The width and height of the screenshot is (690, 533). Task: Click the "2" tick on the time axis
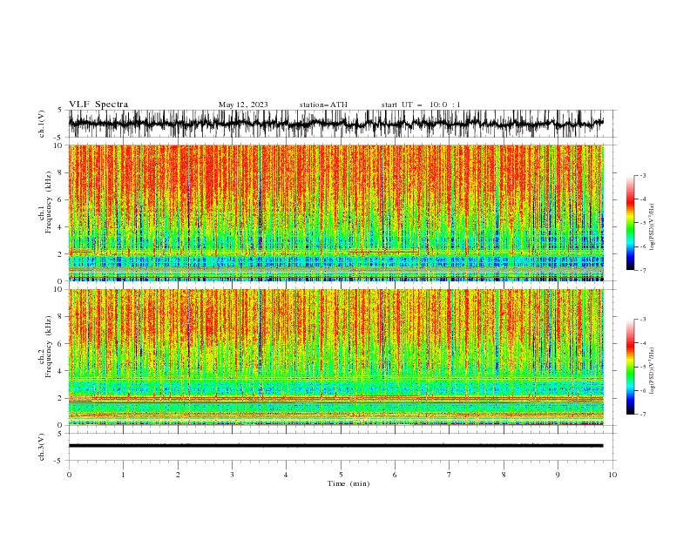point(178,475)
